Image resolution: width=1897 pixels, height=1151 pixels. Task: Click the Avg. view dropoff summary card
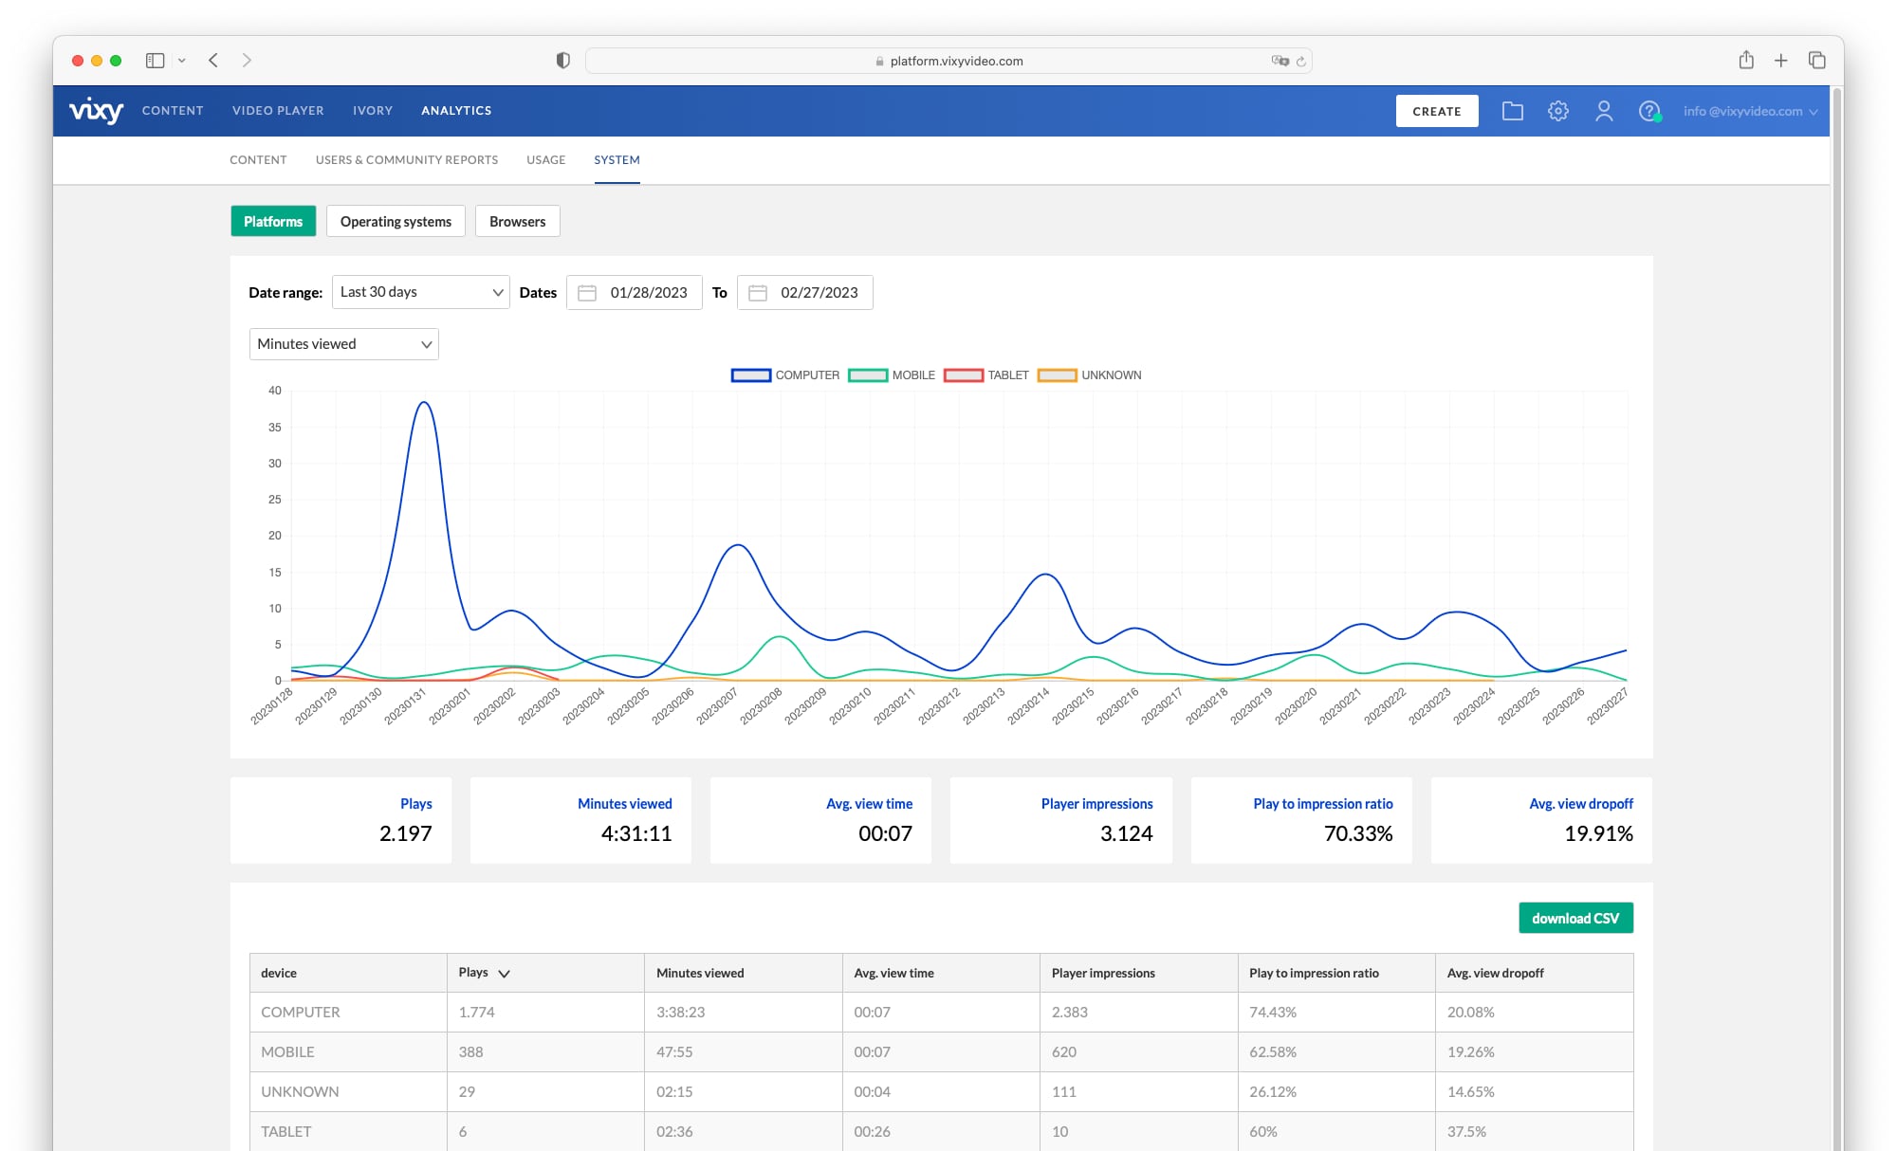1542,820
